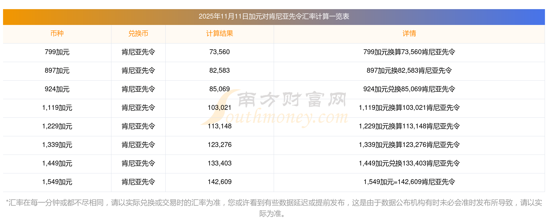Click the 计算结果 column header

tap(220, 33)
